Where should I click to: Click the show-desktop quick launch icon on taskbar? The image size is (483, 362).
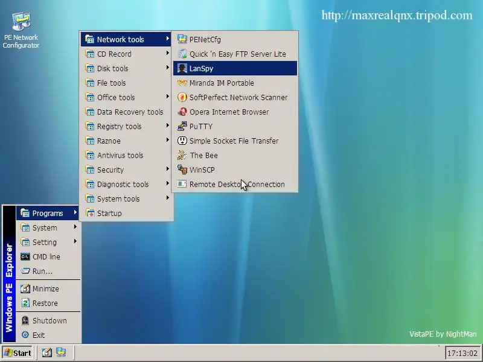47,352
